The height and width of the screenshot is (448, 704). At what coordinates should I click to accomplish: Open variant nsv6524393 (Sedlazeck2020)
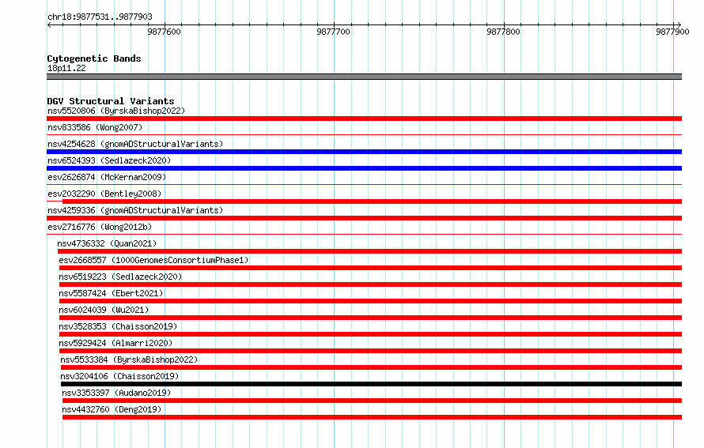point(109,160)
